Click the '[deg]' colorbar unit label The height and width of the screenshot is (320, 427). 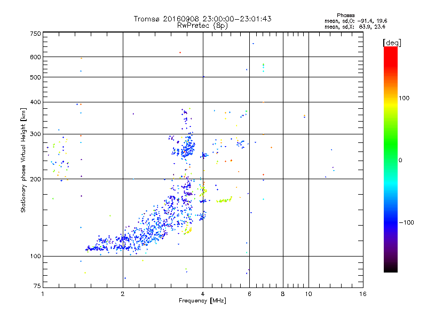click(392, 43)
